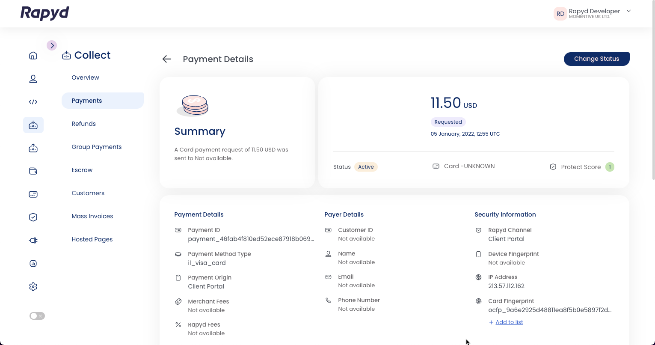Open the Developers code icon
The height and width of the screenshot is (345, 655).
click(x=33, y=102)
